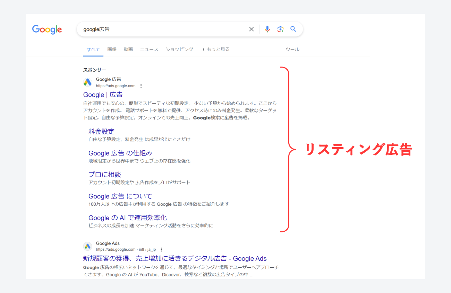This screenshot has width=451, height=293.
Task: Switch to the 動画 tab
Action: pos(128,50)
